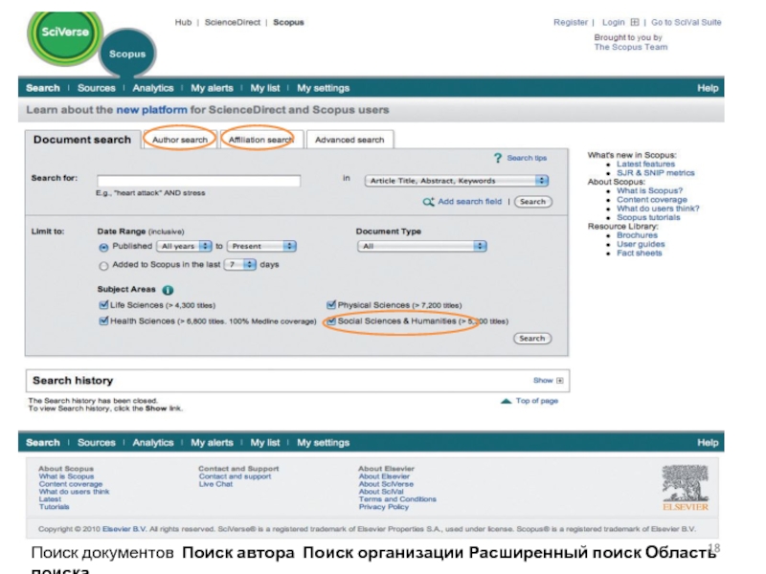This screenshot has width=766, height=574.
Task: Click the Search for text input field
Action: click(x=198, y=181)
